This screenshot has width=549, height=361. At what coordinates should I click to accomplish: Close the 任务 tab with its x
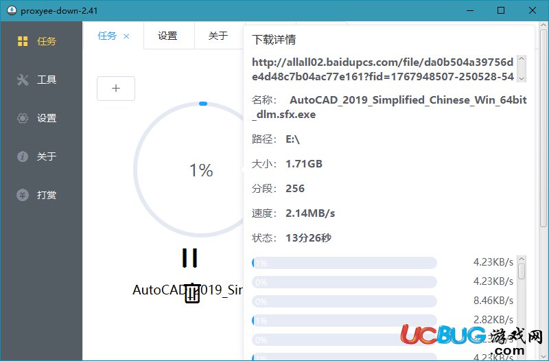coord(126,36)
